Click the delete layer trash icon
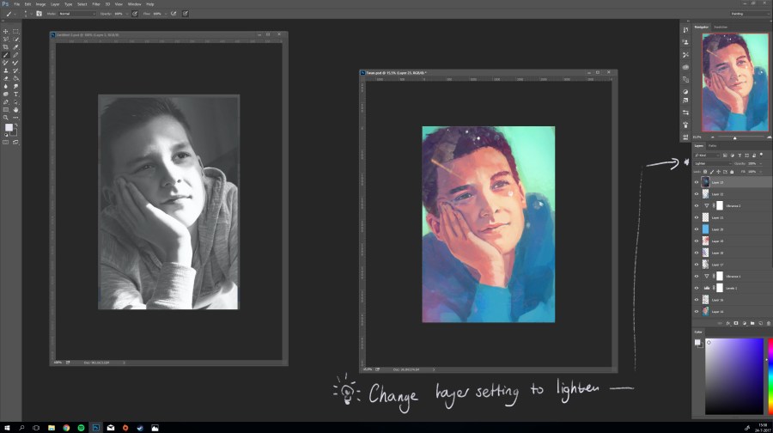Screen dimensions: 773x433 click(767, 323)
